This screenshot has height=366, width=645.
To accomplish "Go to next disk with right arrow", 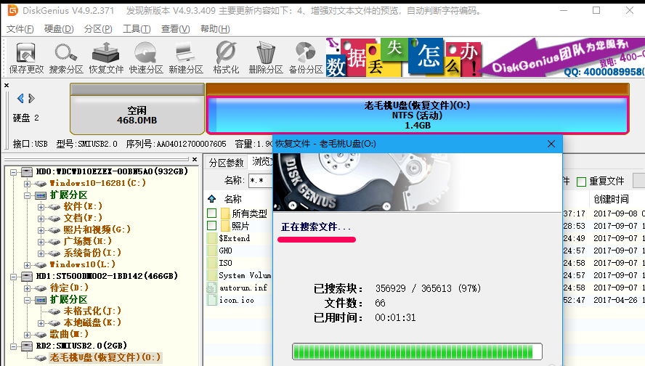I will click(x=32, y=98).
